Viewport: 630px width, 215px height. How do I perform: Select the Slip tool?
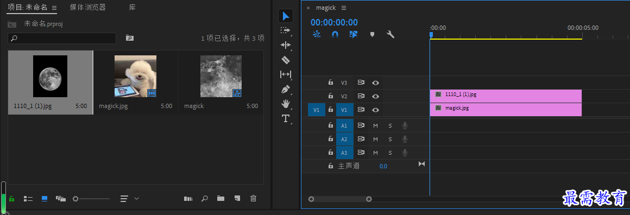tap(285, 74)
